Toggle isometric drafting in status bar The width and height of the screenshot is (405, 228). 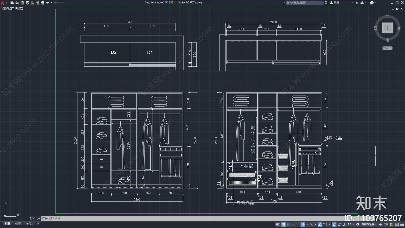[311, 224]
